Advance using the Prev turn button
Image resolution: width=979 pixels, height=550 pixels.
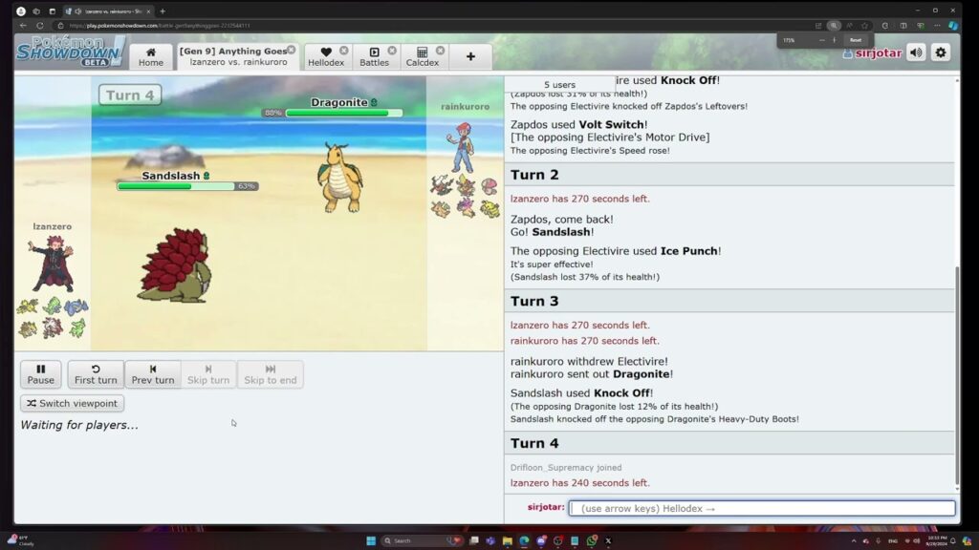(x=152, y=373)
